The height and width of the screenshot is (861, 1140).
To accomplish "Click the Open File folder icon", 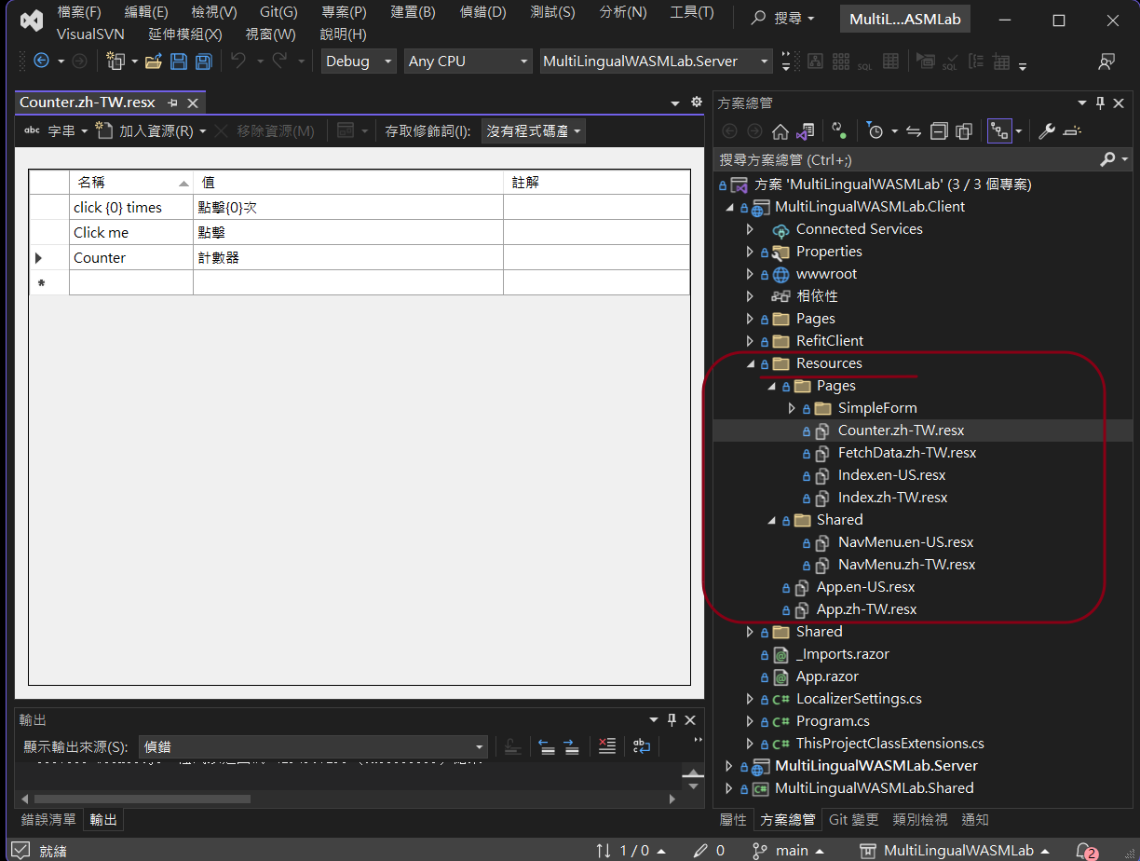I will pos(154,61).
